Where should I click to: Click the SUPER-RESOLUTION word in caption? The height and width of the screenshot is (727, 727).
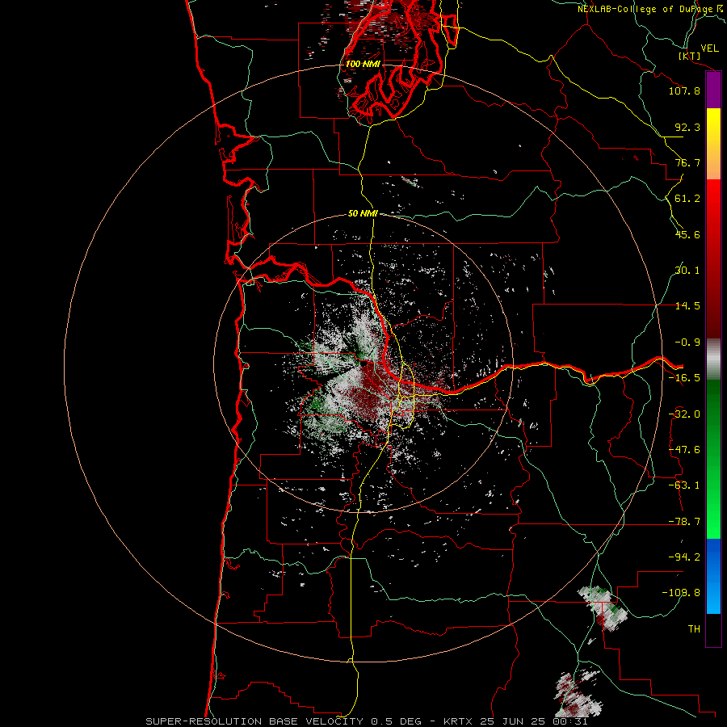coord(204,721)
